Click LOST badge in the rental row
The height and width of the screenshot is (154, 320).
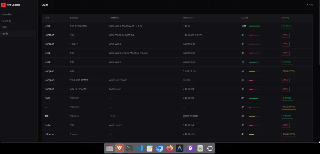(286, 80)
